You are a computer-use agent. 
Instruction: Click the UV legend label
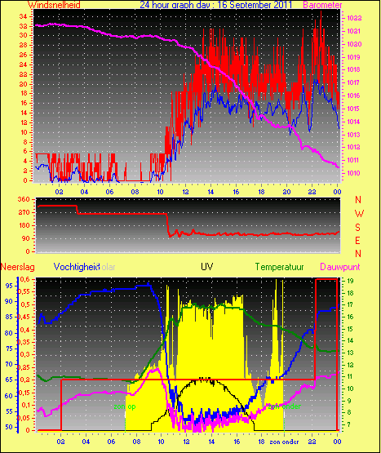pos(207,266)
